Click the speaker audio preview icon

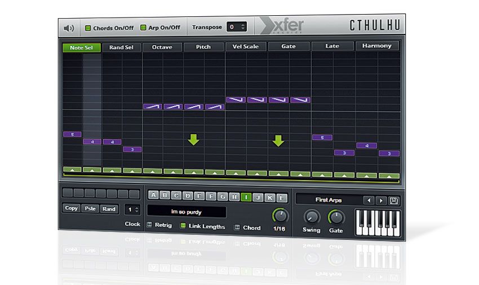tap(69, 28)
